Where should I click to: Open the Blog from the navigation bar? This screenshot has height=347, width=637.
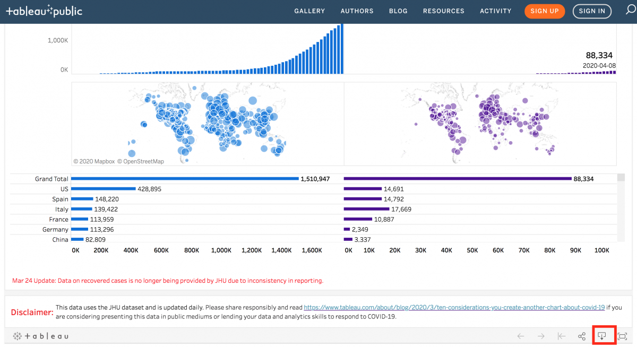tap(398, 11)
